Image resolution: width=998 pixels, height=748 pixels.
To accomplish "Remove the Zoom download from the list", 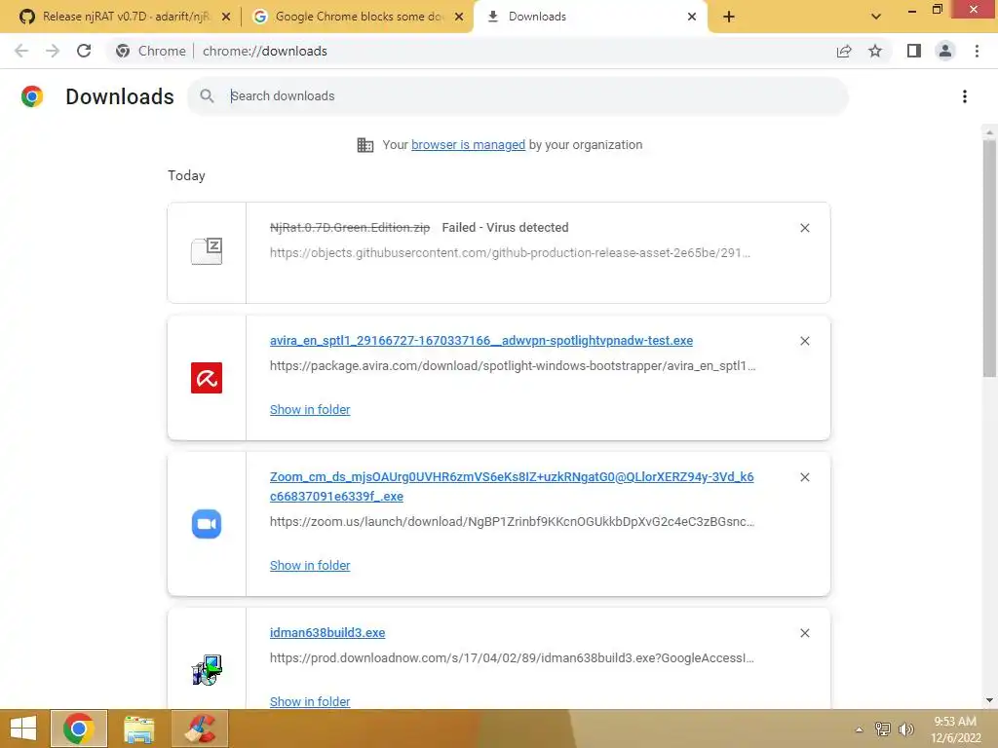I will (x=804, y=477).
